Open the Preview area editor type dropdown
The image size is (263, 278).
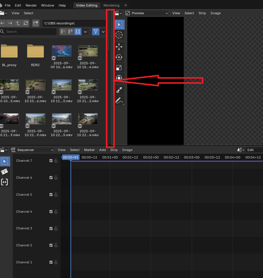(x=118, y=13)
